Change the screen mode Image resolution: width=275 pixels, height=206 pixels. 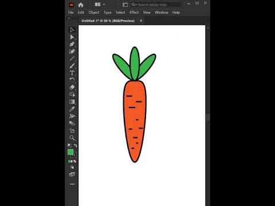tap(72, 175)
